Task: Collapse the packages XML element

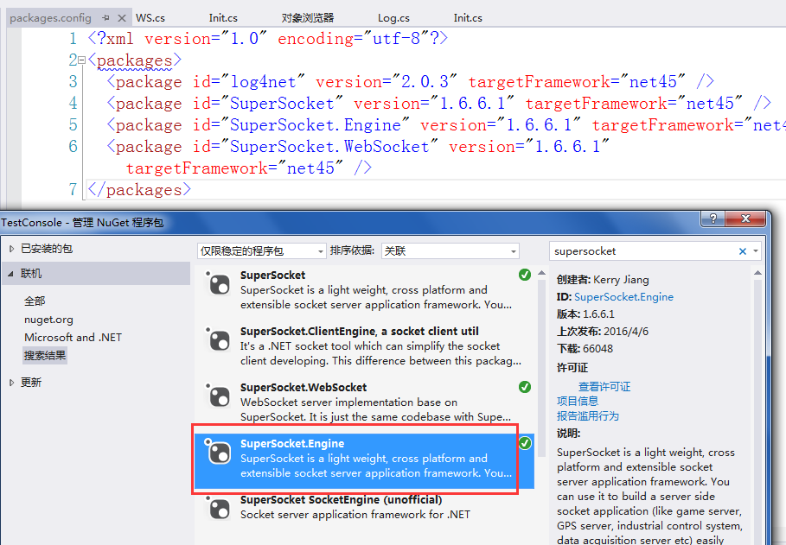Action: (81, 60)
